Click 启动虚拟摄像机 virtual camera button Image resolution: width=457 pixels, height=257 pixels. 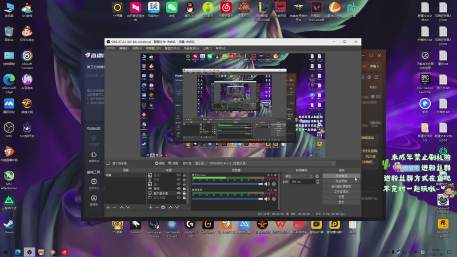pyautogui.click(x=341, y=187)
